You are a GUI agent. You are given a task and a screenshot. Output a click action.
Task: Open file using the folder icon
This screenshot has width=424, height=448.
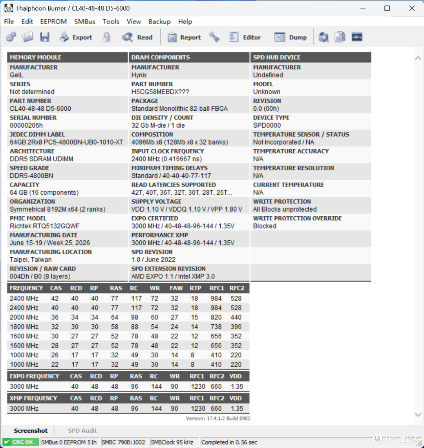tap(28, 37)
